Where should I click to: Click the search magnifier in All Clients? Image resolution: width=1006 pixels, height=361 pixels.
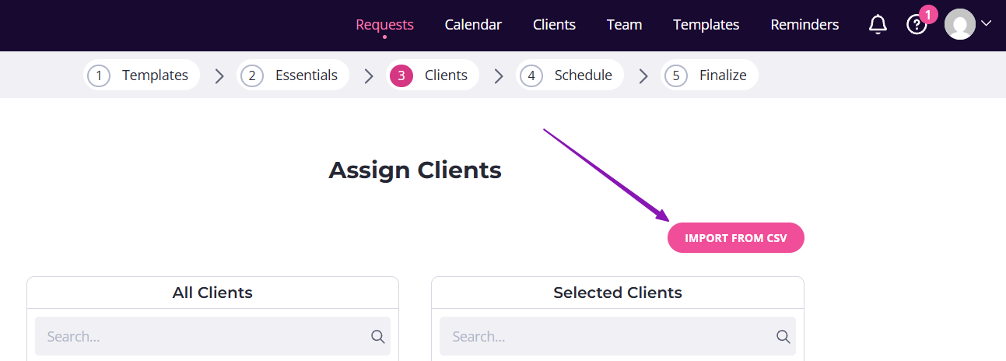(378, 336)
